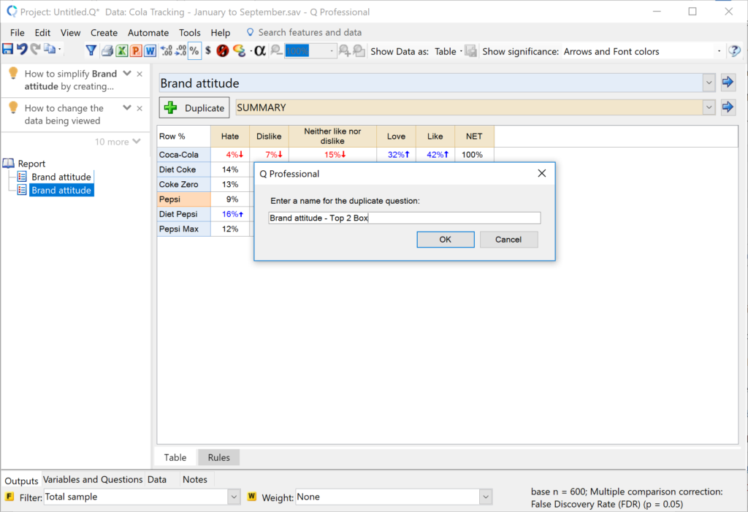The image size is (748, 512).
Task: Open the alpha statistical settings icon
Action: pos(259,50)
